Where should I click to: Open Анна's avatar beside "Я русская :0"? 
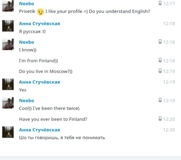point(8,26)
